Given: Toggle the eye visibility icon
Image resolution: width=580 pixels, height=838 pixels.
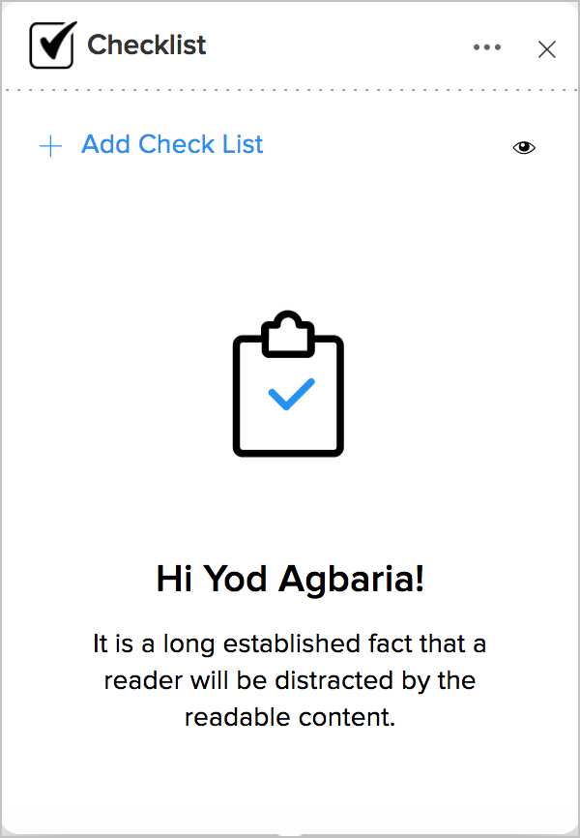Looking at the screenshot, I should coord(524,147).
